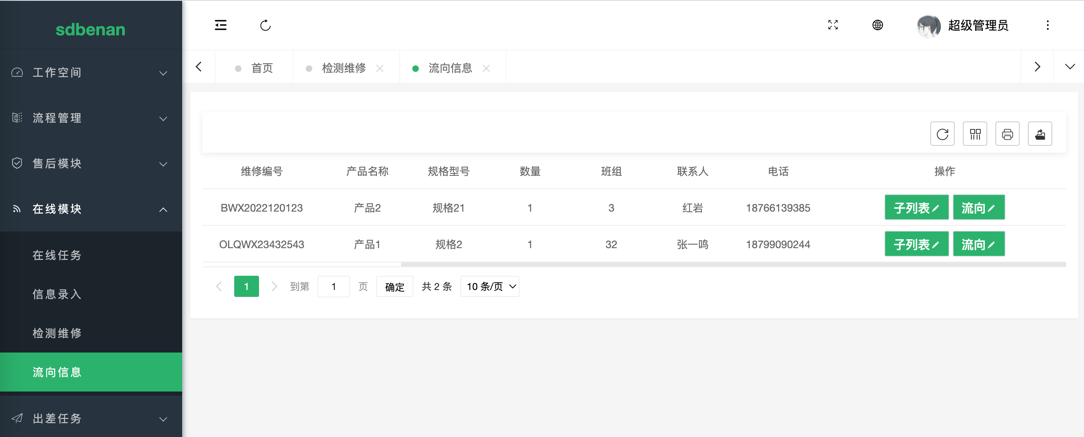Screen dimensions: 1084x437
Task: Focus the jump-to page input
Action: [x=333, y=287]
